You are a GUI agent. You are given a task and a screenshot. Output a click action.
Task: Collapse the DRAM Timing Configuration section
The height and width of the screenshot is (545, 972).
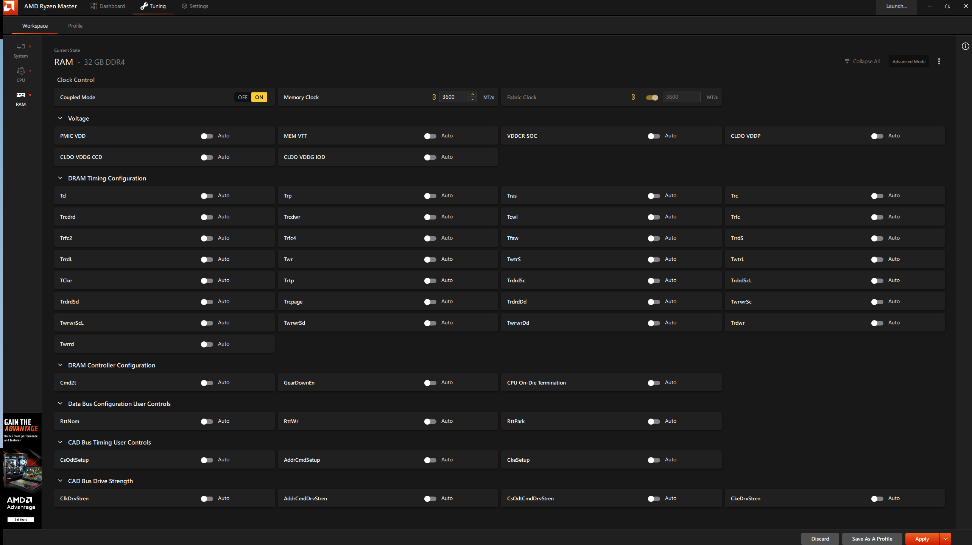pos(60,178)
